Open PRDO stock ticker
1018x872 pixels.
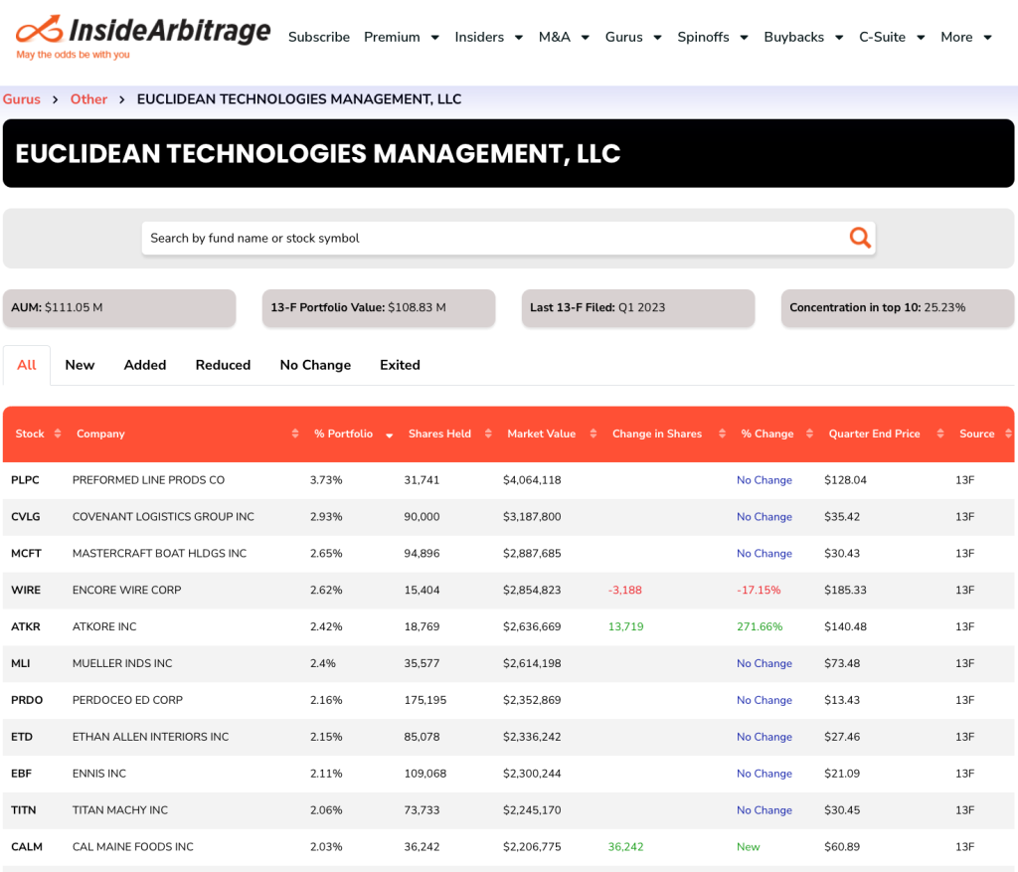coord(27,700)
